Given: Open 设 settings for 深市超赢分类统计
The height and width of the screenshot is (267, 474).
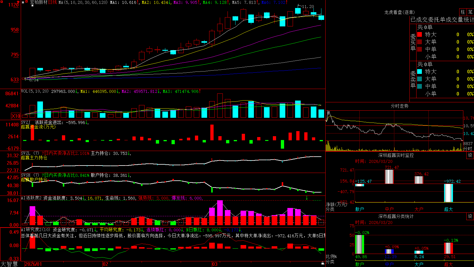Looking at the screenshot, I should tap(470, 216).
